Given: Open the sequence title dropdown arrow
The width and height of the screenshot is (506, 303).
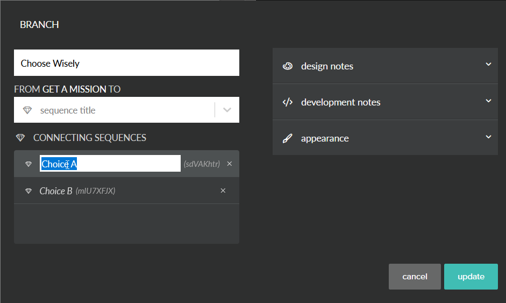Looking at the screenshot, I should [227, 110].
